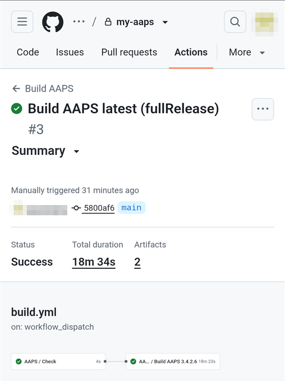Click the commit icon before 5800af6

tap(76, 208)
